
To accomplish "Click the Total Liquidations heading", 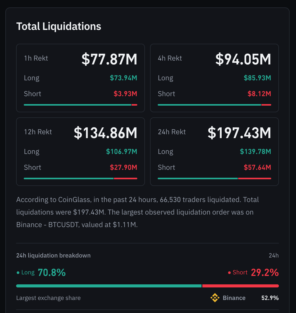I will 59,26.
